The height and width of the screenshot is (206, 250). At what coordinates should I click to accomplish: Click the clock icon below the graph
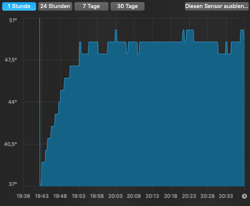[244, 196]
